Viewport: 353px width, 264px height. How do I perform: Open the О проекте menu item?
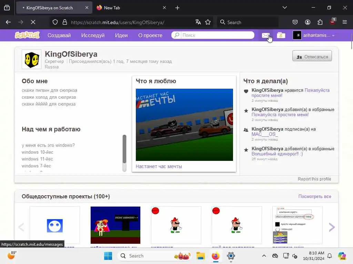pyautogui.click(x=150, y=35)
